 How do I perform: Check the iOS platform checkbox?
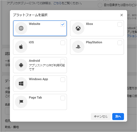pyautogui.click(x=63, y=43)
